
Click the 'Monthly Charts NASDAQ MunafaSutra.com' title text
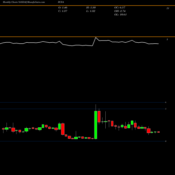pyautogui.click(x=24, y=2)
